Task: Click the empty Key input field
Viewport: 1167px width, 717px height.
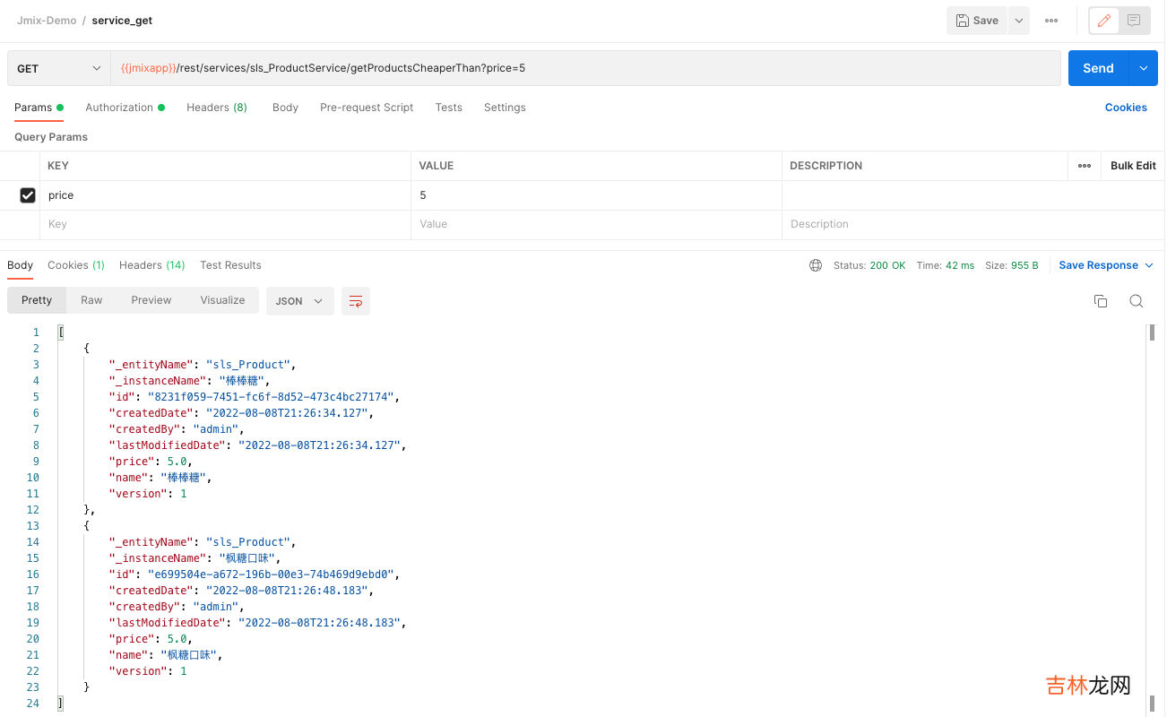Action: click(x=224, y=224)
